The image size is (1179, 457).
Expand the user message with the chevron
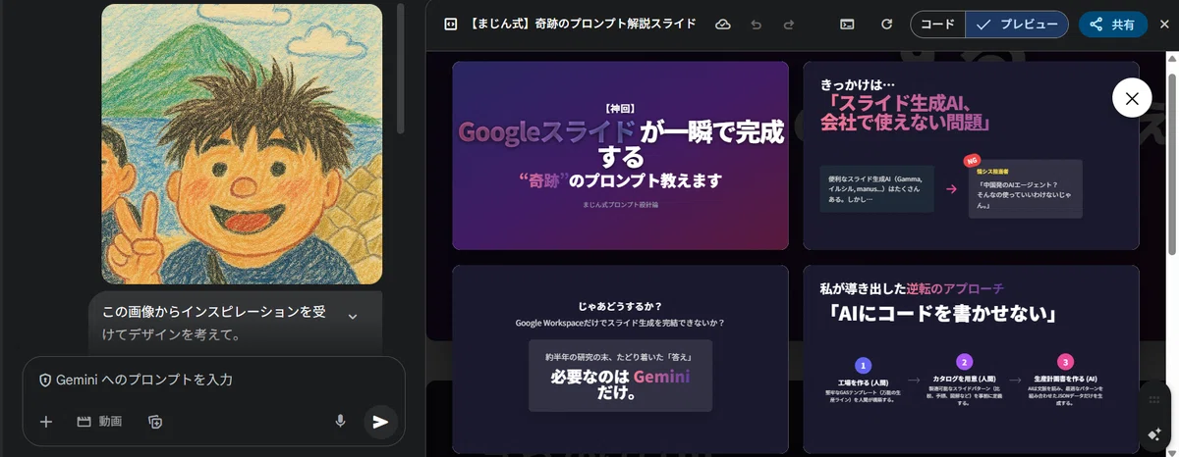pos(353,316)
